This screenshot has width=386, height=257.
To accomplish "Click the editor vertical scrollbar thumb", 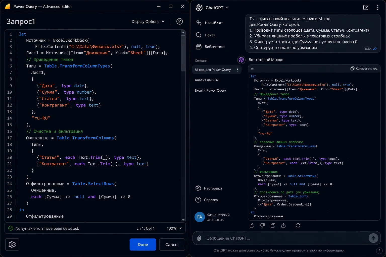I will pyautogui.click(x=183, y=54).
